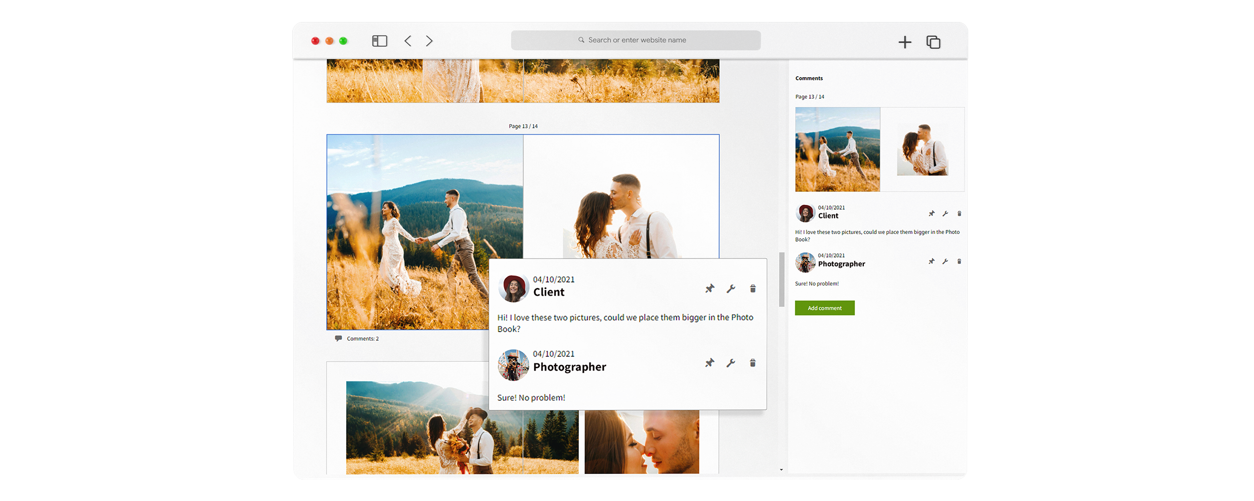The width and height of the screenshot is (1254, 501).
Task: Click the small chevron below the vertical scrollbar
Action: point(780,470)
